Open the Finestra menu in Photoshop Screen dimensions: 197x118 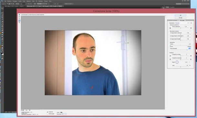[x=46, y=1]
